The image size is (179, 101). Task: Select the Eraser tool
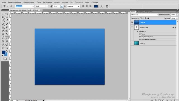tap(3, 31)
